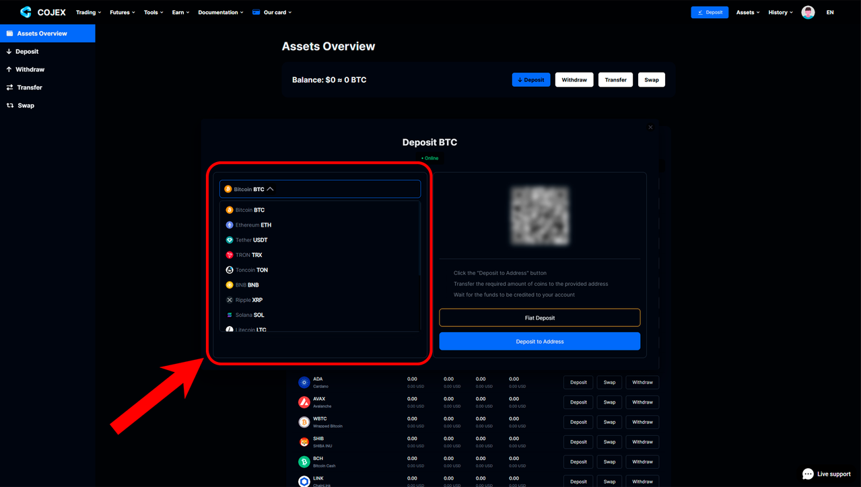Open the Assets dropdown in header
Screen dimensions: 861x487
[747, 12]
